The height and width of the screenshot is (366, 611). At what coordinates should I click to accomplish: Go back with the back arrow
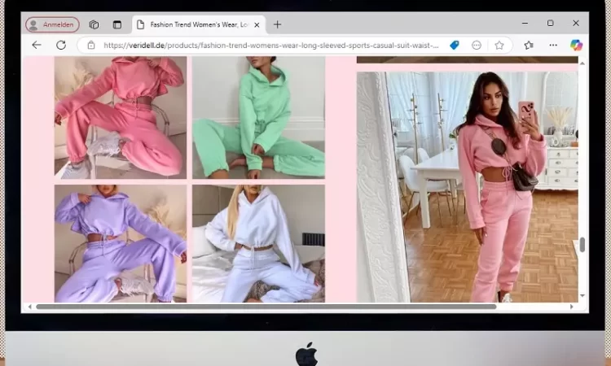[37, 45]
